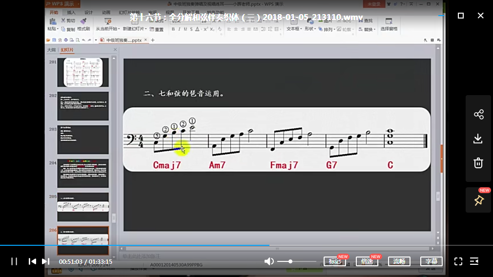
Task: Select slide 202 thumbnail
Action: tap(82, 106)
